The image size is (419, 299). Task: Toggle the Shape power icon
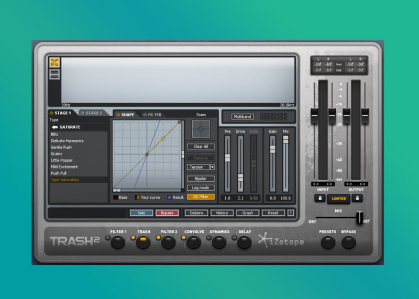click(118, 115)
